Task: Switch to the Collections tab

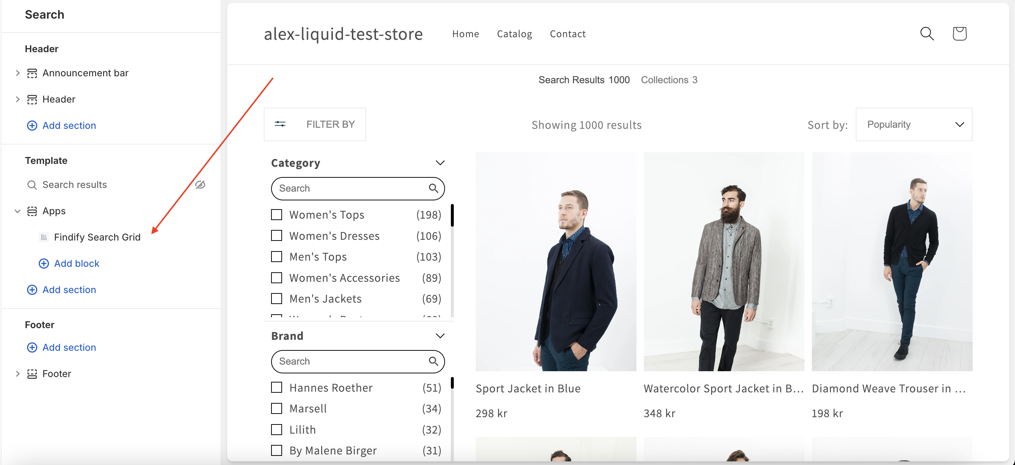Action: [x=669, y=80]
